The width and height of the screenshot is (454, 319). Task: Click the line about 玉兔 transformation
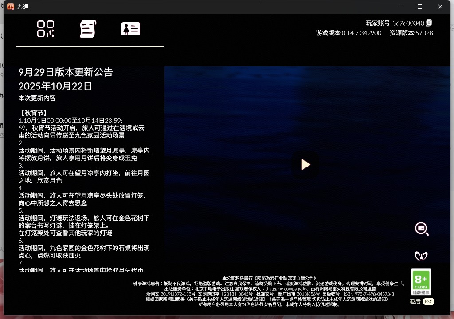78,158
